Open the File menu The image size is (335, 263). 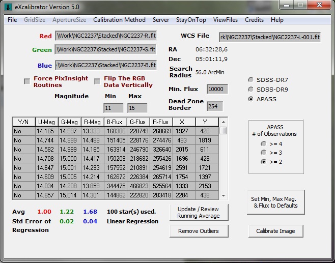pos(12,20)
